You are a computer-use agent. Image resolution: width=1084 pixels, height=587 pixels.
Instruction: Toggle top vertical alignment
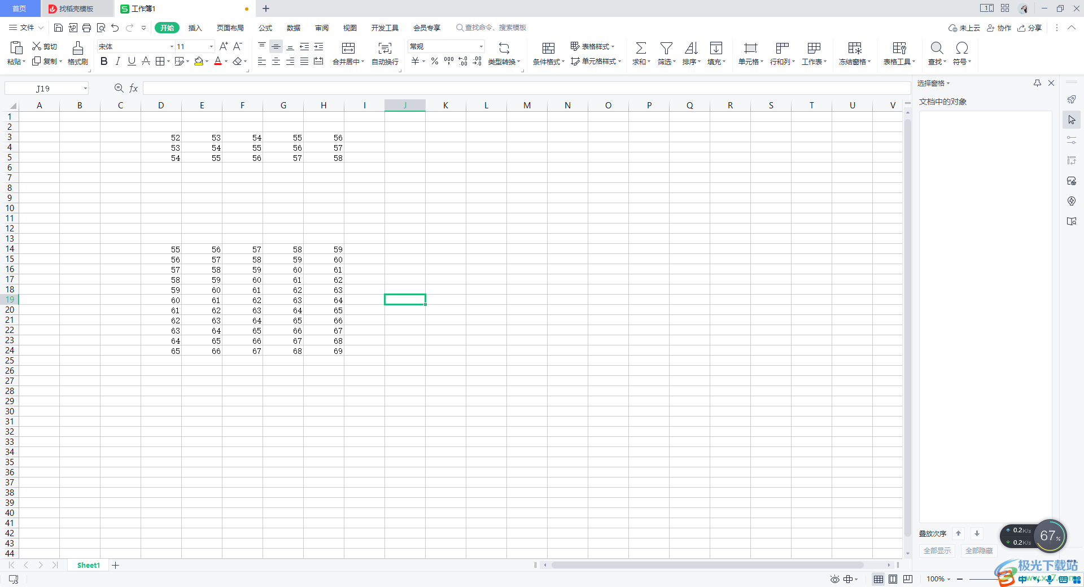262,46
